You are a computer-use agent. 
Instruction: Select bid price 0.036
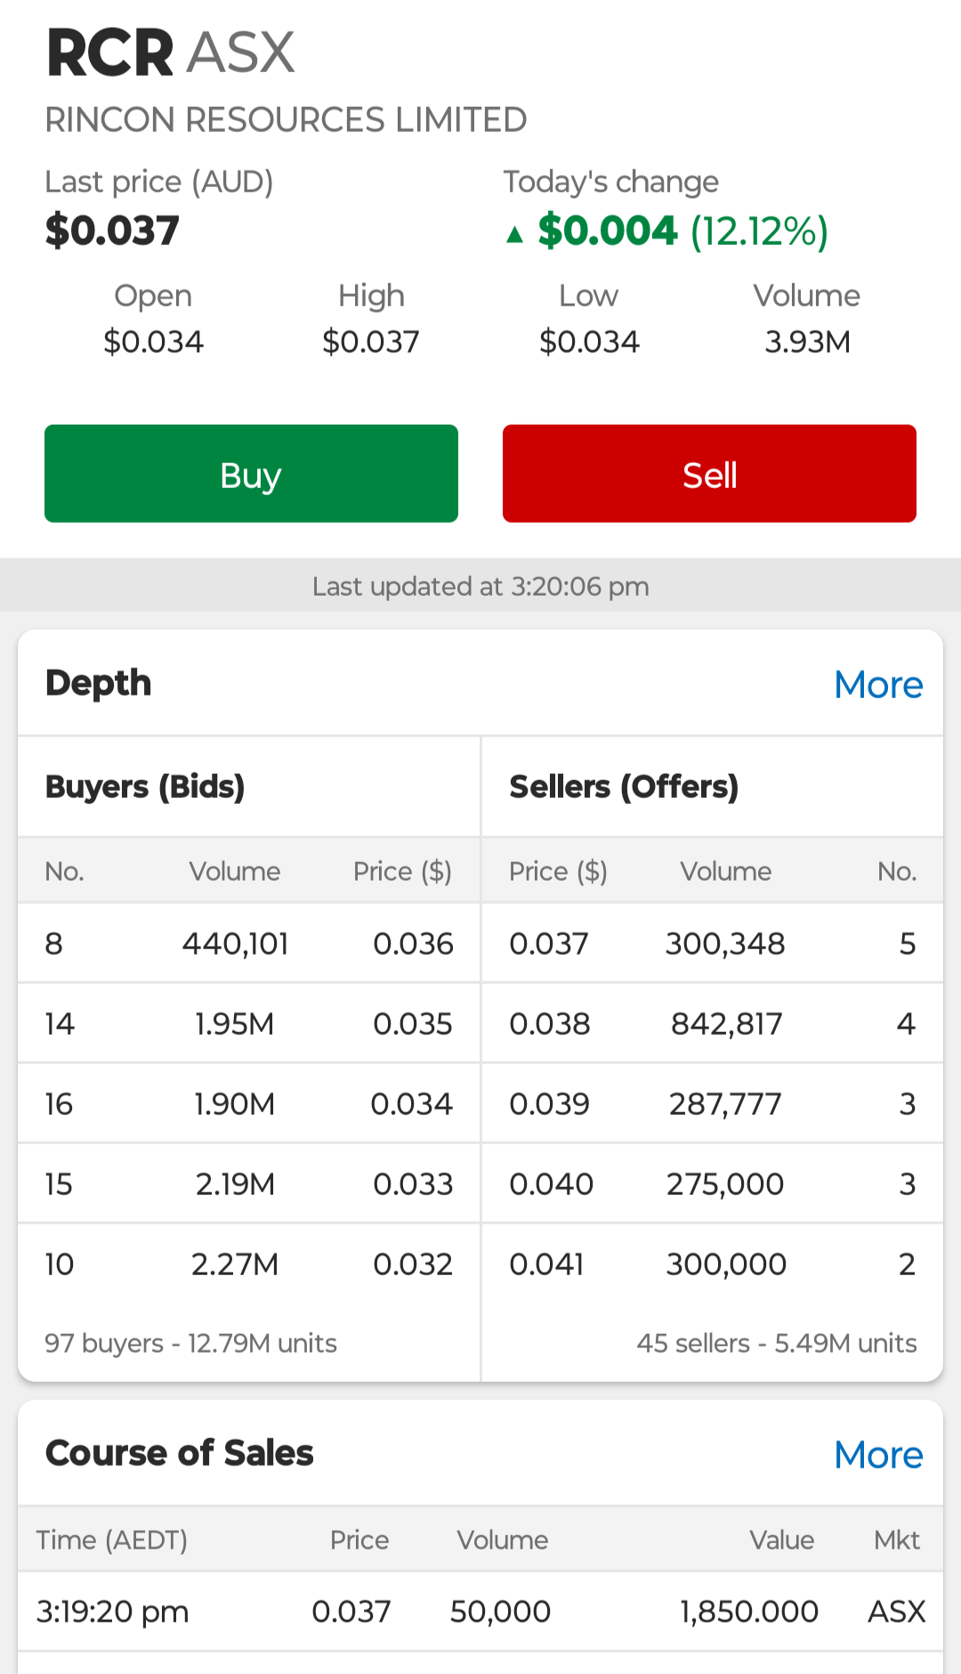click(413, 944)
